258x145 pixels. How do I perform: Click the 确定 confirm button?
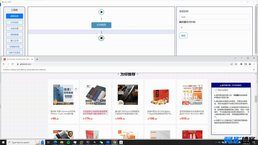(x=183, y=35)
